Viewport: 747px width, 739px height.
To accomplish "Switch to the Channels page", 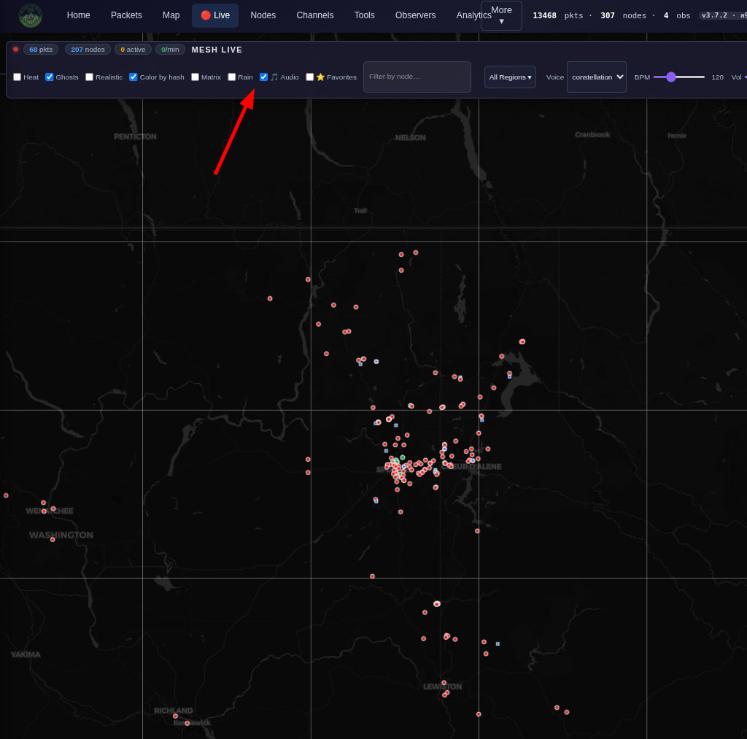I will pos(315,15).
